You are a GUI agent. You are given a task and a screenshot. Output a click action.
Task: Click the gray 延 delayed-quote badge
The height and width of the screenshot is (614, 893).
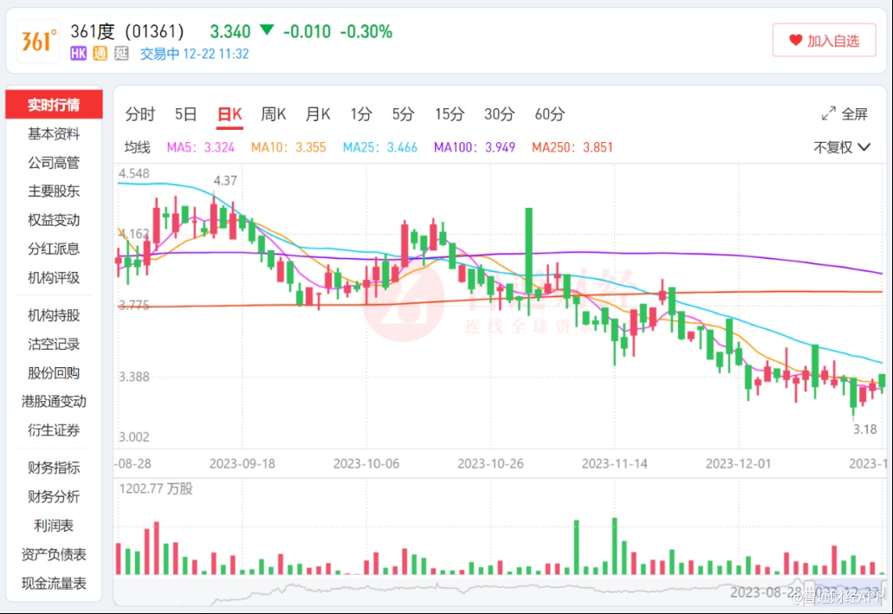tap(121, 54)
